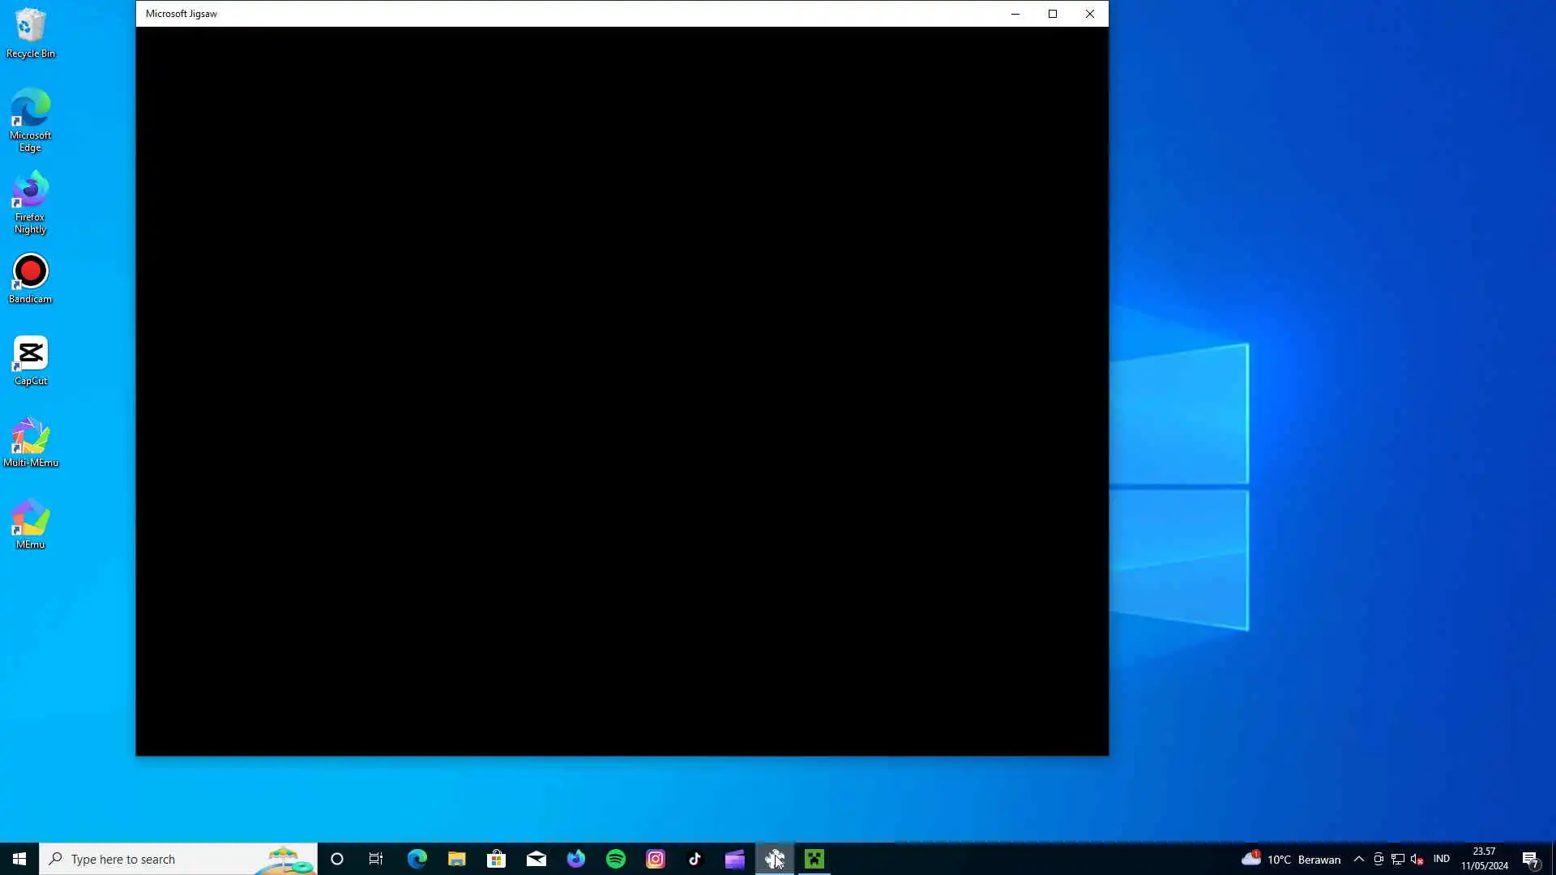Toggle the muted volume tray icon

pyautogui.click(x=1417, y=859)
